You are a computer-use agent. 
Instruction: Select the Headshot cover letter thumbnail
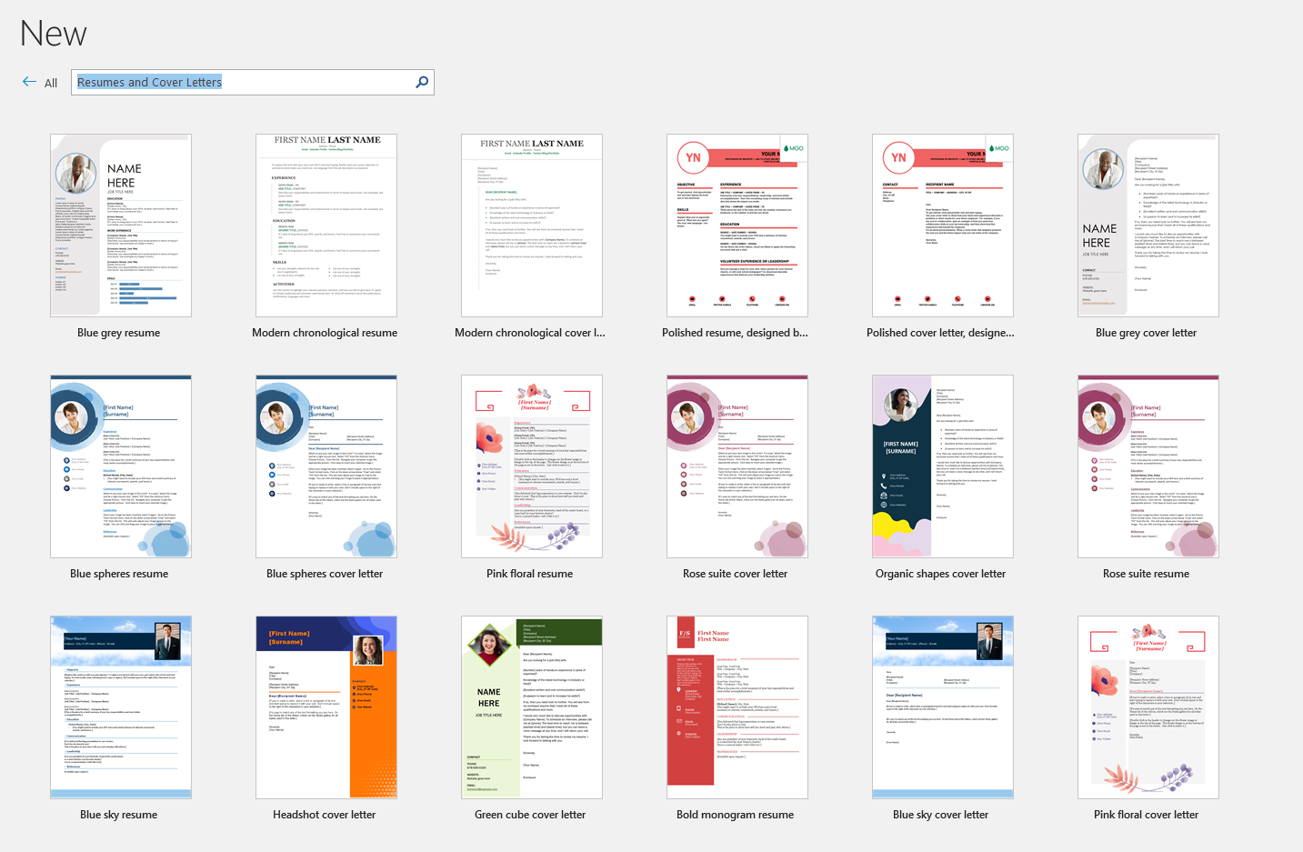coord(326,707)
